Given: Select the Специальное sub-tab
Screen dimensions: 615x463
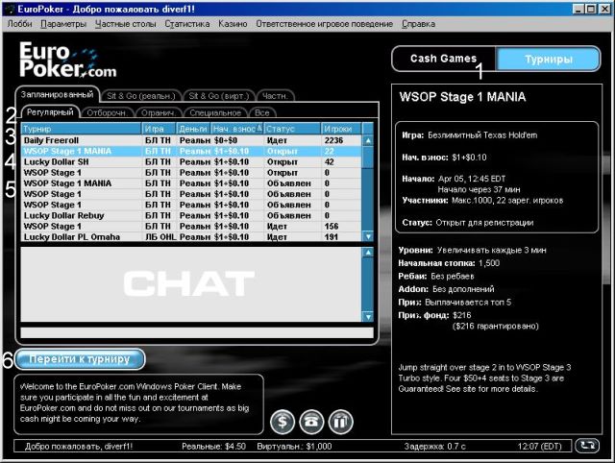Looking at the screenshot, I should pos(215,113).
